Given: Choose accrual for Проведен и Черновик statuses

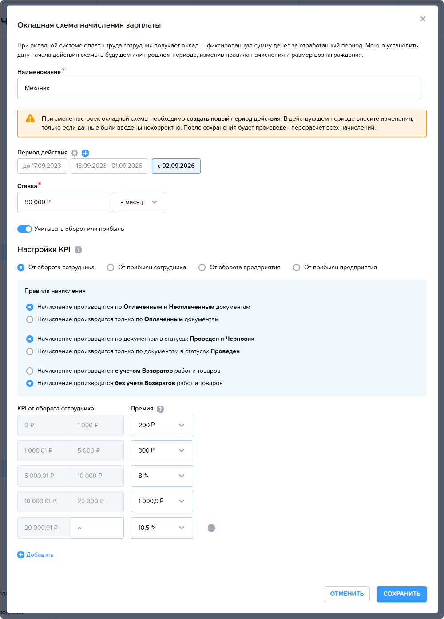Looking at the screenshot, I should [30, 339].
